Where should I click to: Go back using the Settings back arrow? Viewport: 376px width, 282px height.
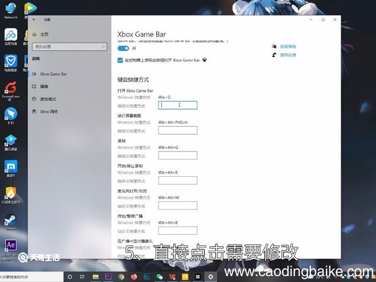tap(34, 19)
